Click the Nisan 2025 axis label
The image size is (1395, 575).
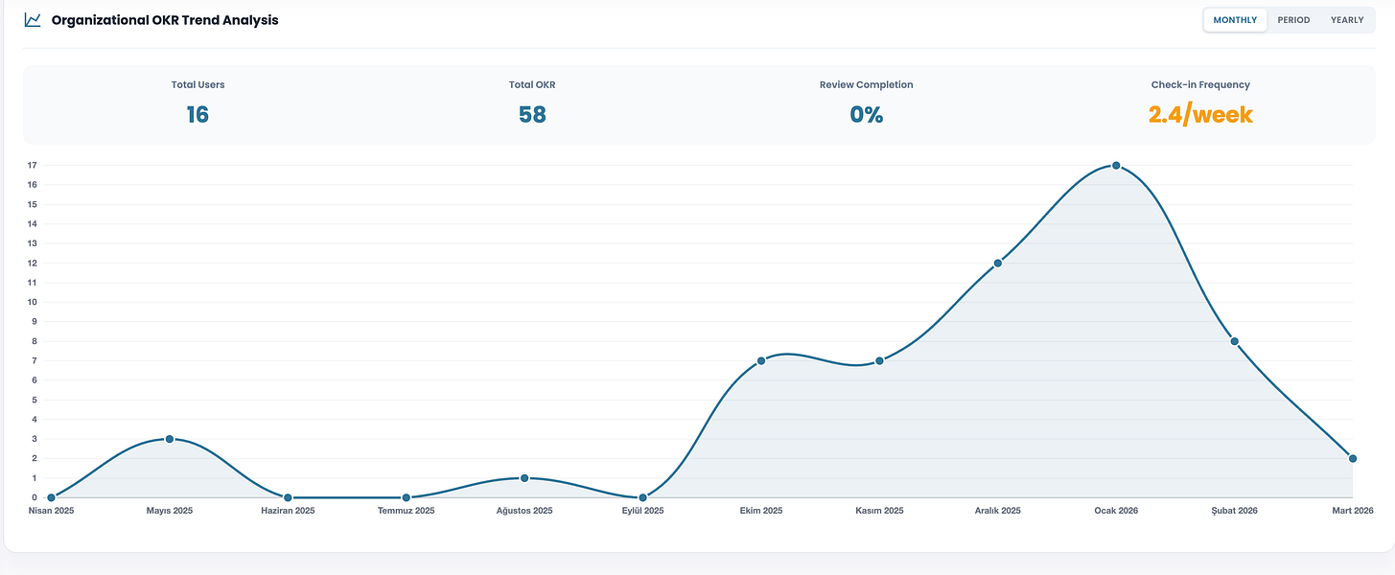[x=51, y=511]
